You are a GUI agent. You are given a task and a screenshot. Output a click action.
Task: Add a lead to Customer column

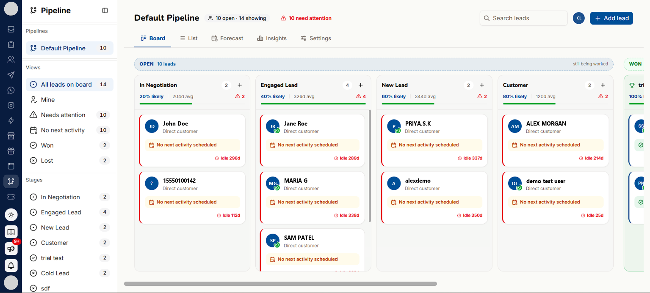[603, 85]
